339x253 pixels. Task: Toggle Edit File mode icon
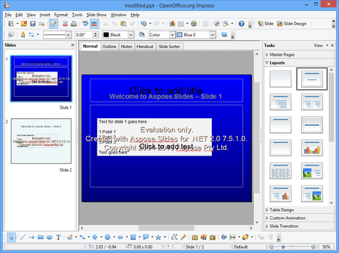53,23
